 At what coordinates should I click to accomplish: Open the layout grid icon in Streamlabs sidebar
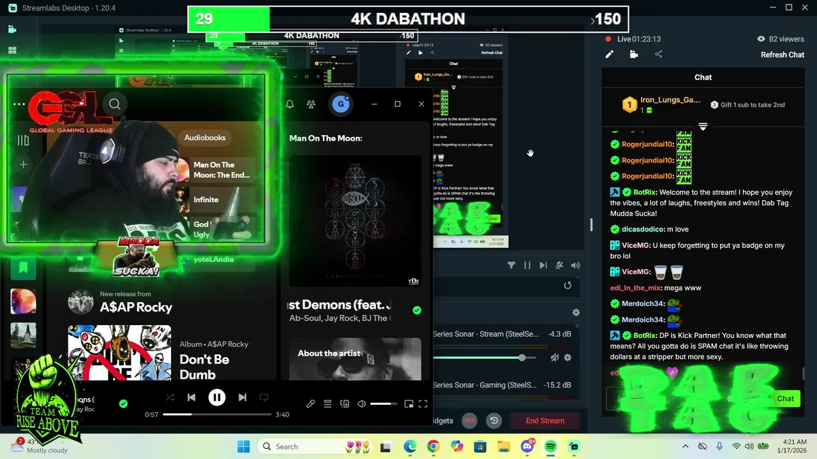[x=12, y=50]
